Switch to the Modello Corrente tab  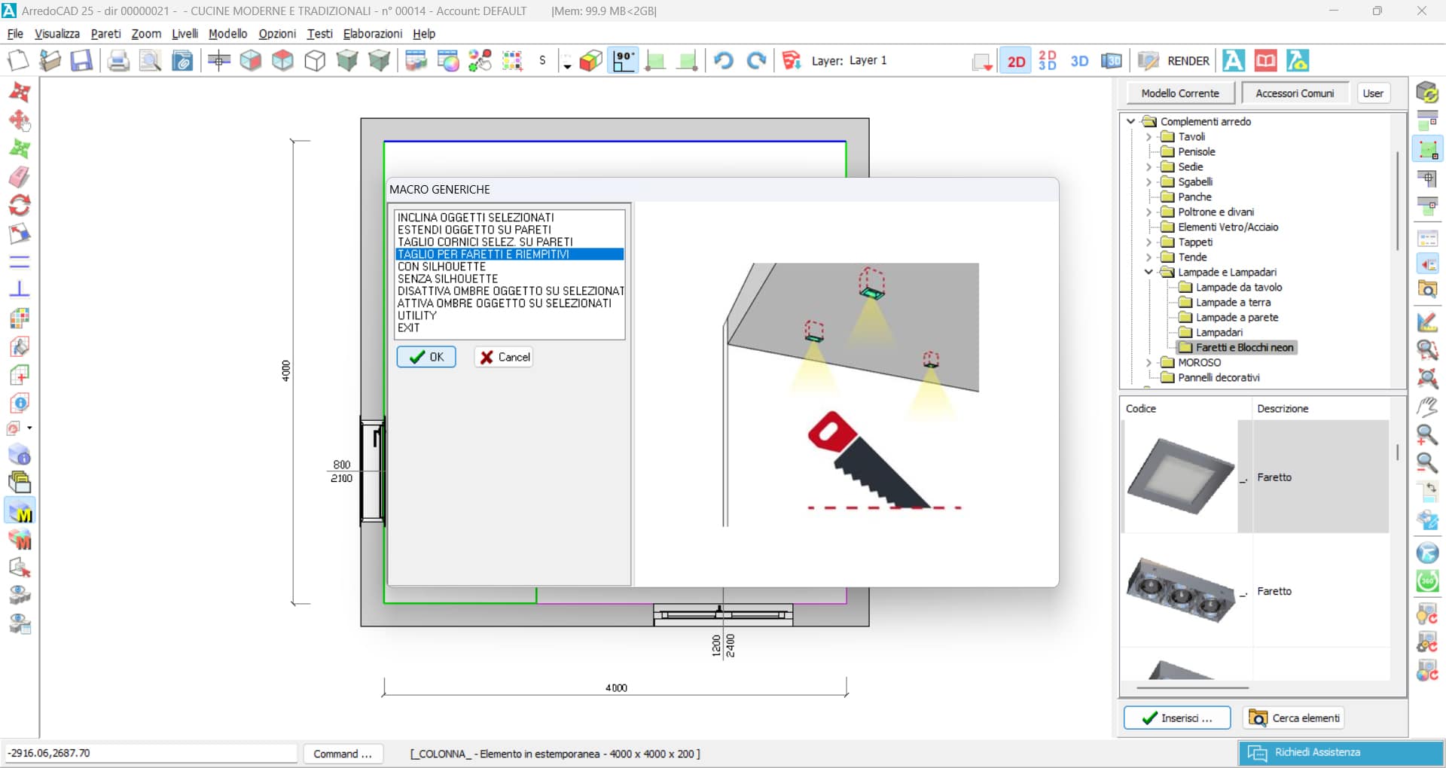tap(1180, 93)
